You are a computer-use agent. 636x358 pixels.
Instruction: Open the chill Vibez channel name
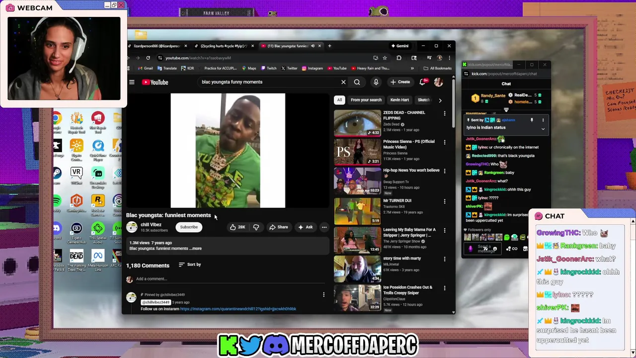point(151,225)
